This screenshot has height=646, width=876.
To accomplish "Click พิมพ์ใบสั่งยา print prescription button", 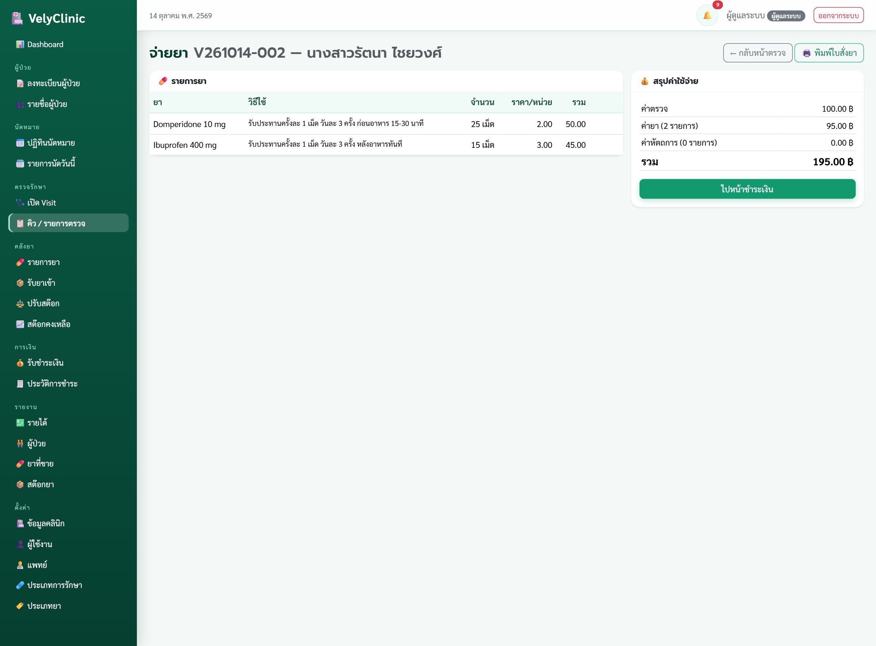I will click(x=829, y=53).
